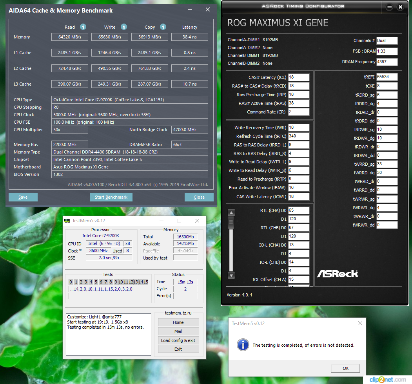Click the Exit button in TestMem5
The image size is (412, 384).
[x=178, y=349]
